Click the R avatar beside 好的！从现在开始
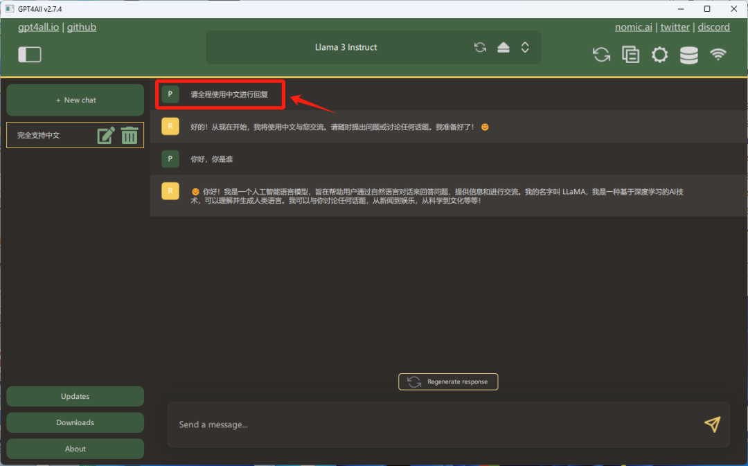 click(x=170, y=127)
